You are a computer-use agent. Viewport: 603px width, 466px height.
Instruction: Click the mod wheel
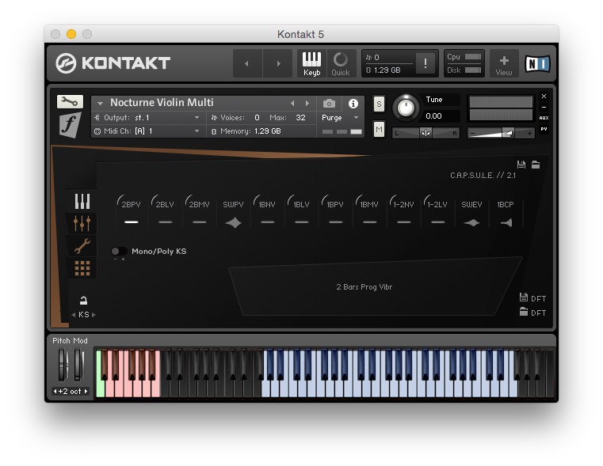point(78,365)
